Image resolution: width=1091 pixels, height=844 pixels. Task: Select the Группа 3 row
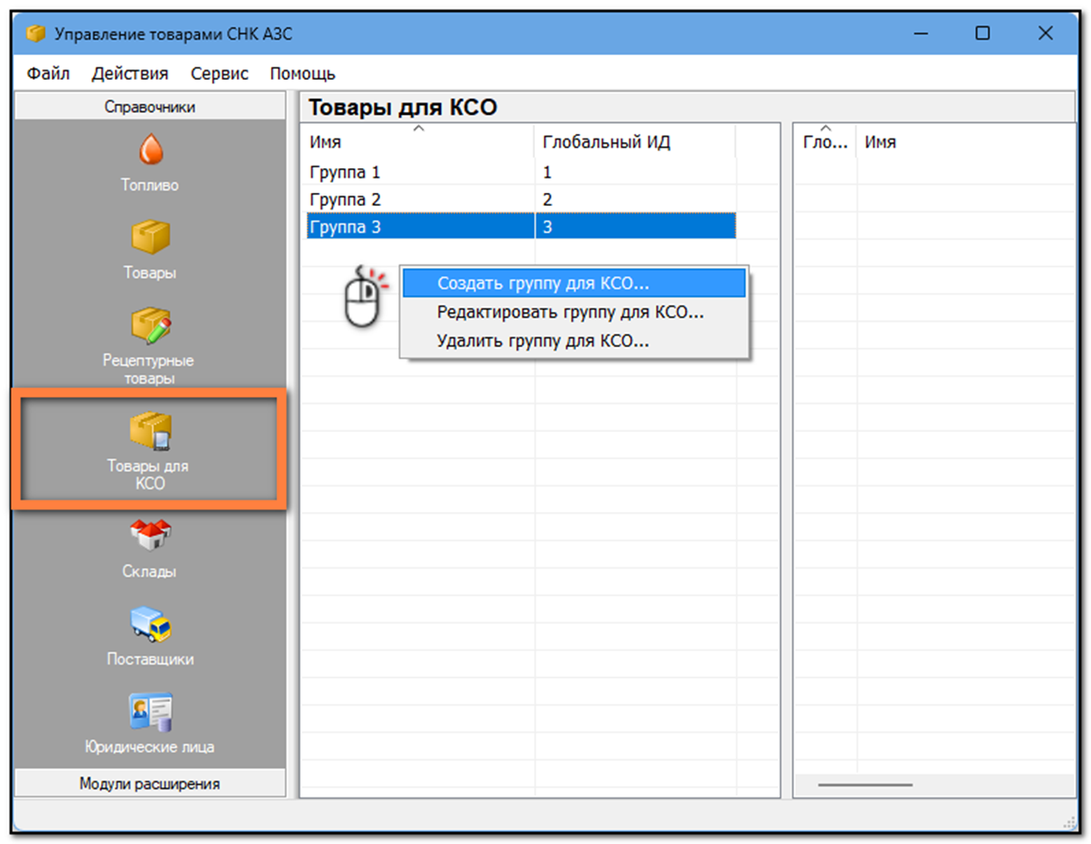(521, 227)
